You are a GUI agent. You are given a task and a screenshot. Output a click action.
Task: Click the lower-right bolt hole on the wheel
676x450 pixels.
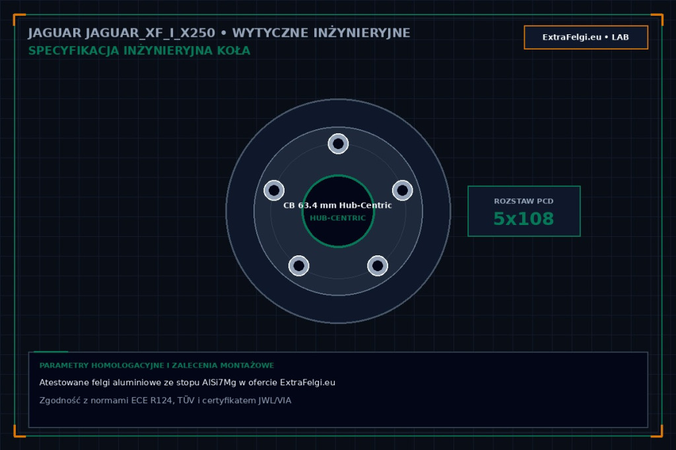pyautogui.click(x=378, y=265)
